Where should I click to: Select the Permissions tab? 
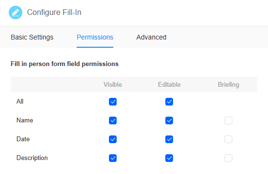point(95,37)
